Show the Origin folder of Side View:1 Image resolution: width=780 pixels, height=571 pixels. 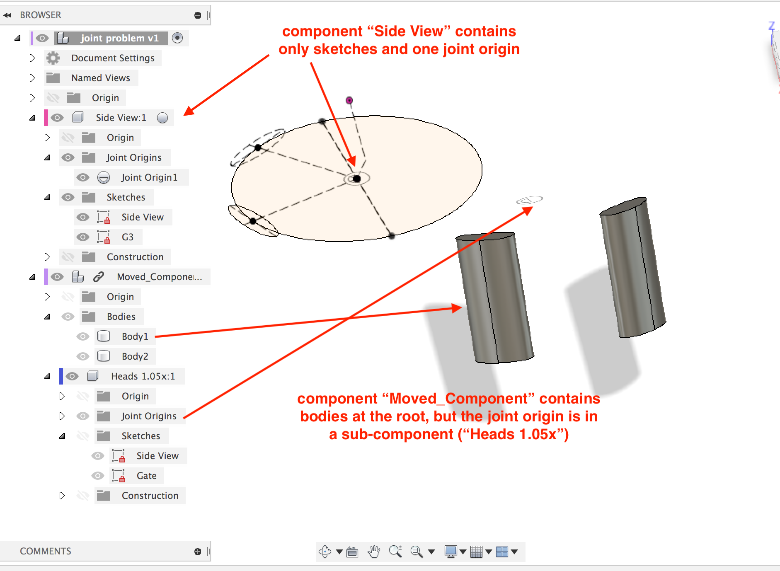pos(68,137)
